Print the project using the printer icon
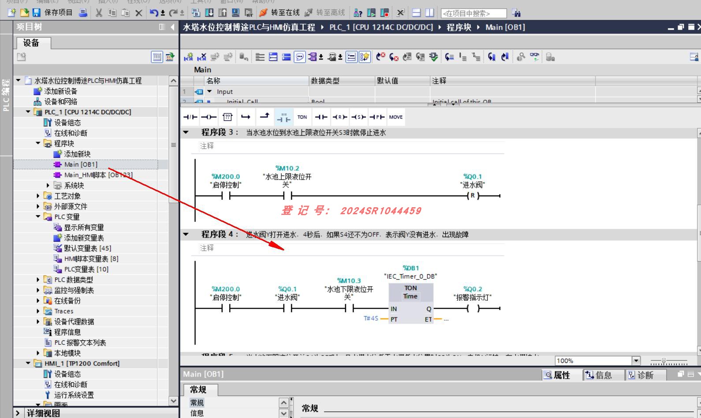The width and height of the screenshot is (701, 418). [83, 13]
